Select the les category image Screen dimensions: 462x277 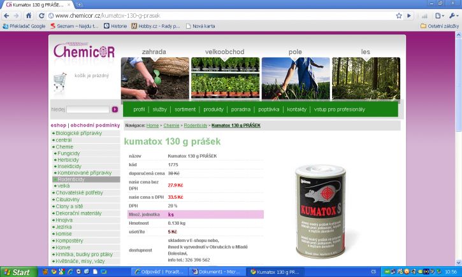[366, 78]
